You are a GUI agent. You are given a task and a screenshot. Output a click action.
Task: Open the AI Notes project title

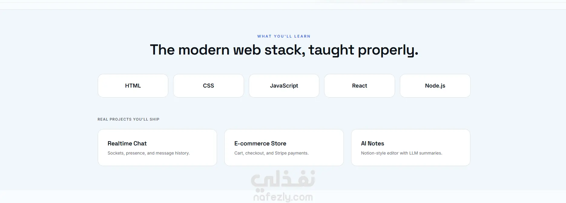[x=372, y=143]
